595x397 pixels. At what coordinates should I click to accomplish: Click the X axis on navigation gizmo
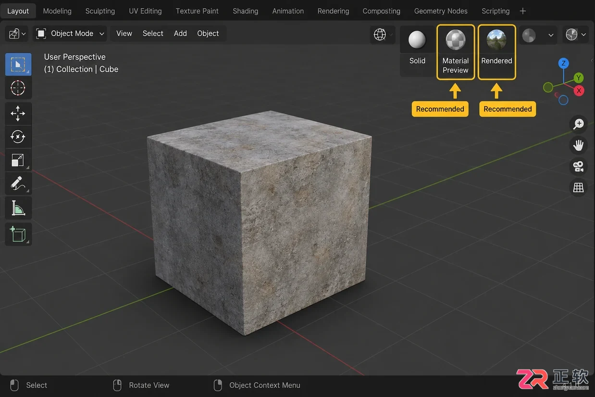pyautogui.click(x=579, y=90)
